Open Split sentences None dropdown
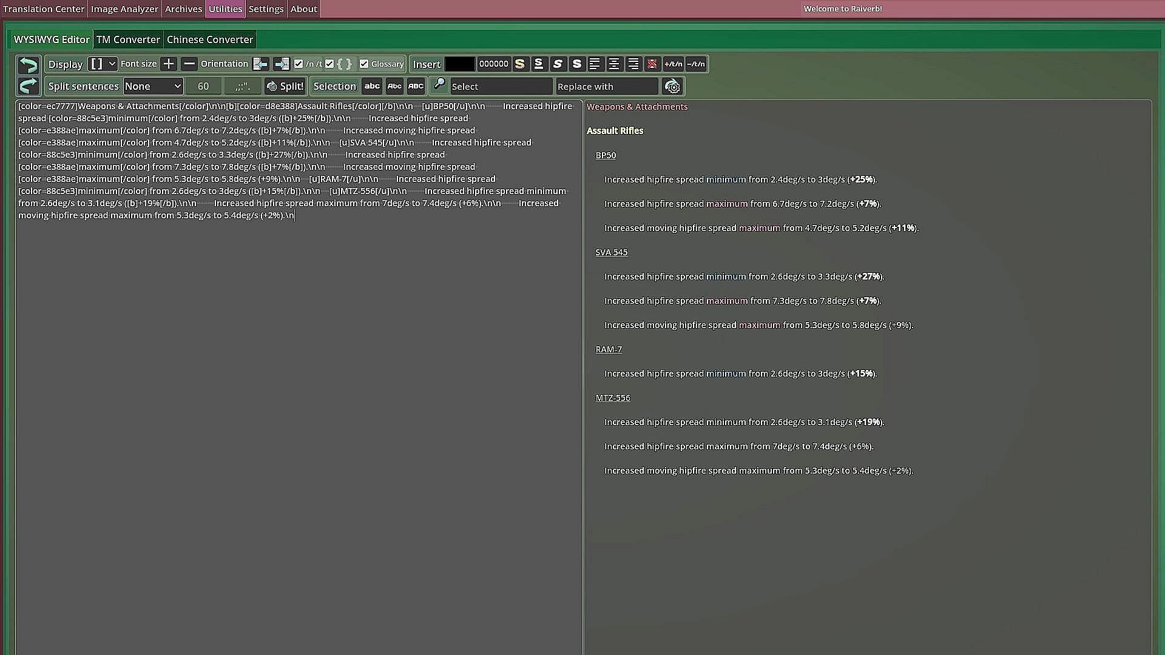 point(153,86)
